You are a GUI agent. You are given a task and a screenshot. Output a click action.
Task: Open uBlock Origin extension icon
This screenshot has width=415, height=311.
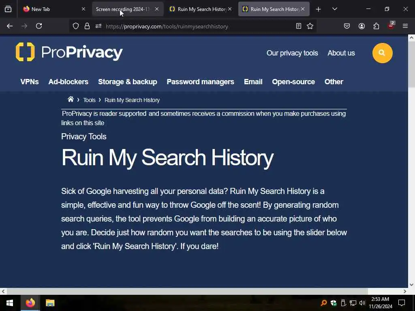[x=391, y=26]
